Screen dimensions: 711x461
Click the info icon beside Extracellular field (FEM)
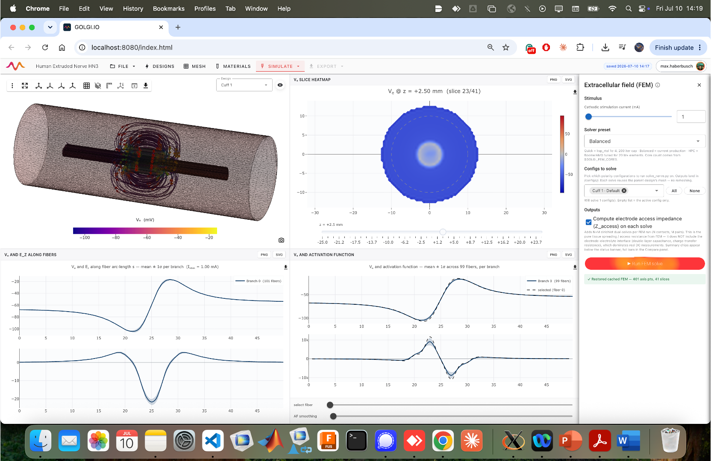[x=658, y=85]
